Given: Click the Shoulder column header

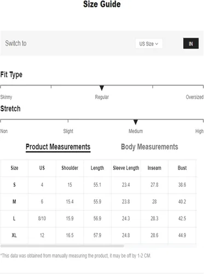Looking at the screenshot, I should pos(69,168).
